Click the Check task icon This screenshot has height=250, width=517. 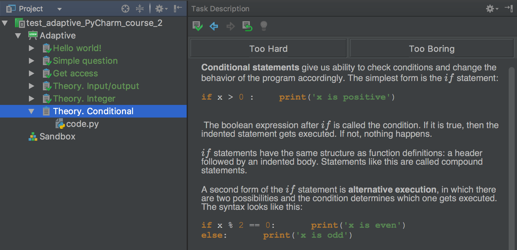coord(197,26)
